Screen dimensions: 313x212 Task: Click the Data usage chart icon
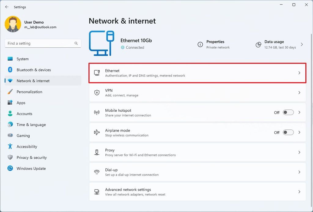[x=258, y=45]
